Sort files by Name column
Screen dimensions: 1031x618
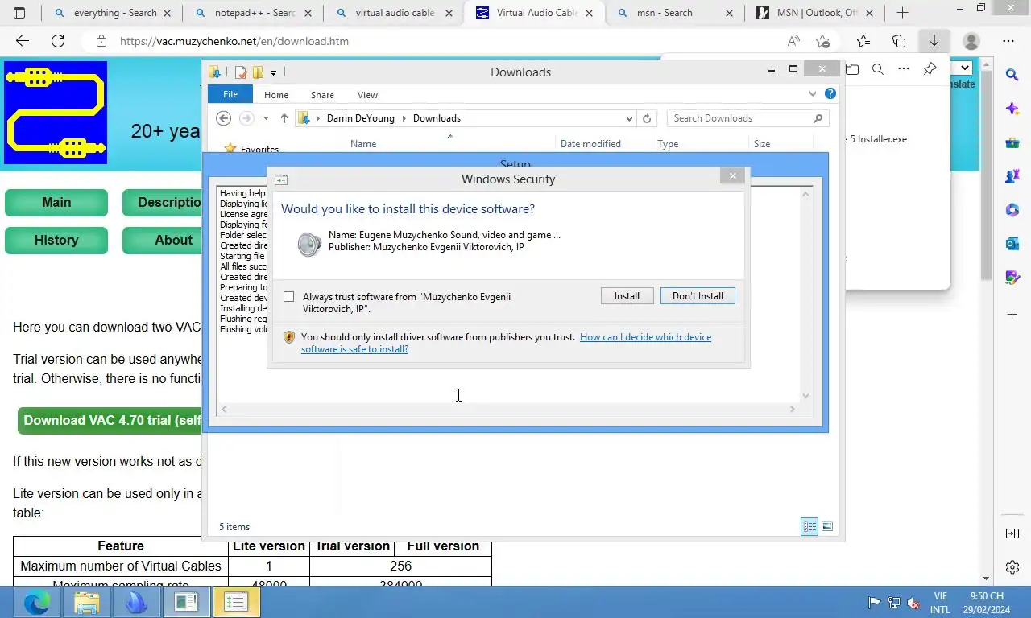tap(363, 144)
